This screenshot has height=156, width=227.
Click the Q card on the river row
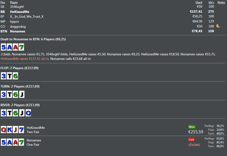[x=28, y=113]
